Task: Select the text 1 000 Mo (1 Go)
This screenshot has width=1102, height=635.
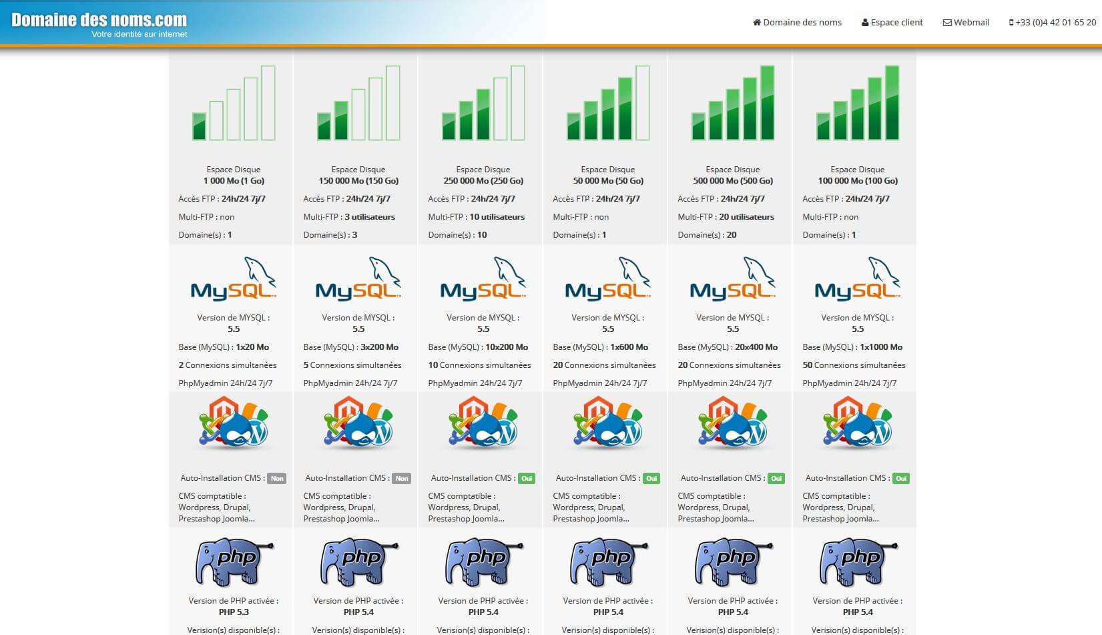Action: coord(234,181)
